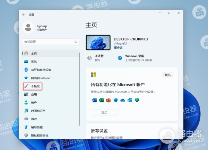Click the back arrow in Settings

[x=24, y=15]
